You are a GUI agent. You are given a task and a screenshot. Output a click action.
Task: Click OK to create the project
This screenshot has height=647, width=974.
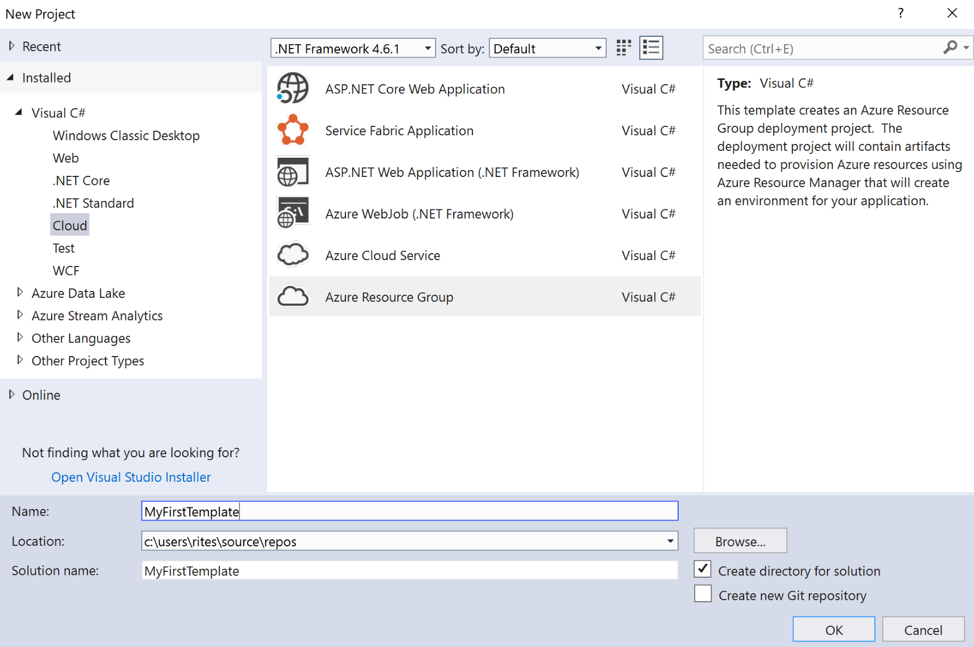(x=834, y=630)
